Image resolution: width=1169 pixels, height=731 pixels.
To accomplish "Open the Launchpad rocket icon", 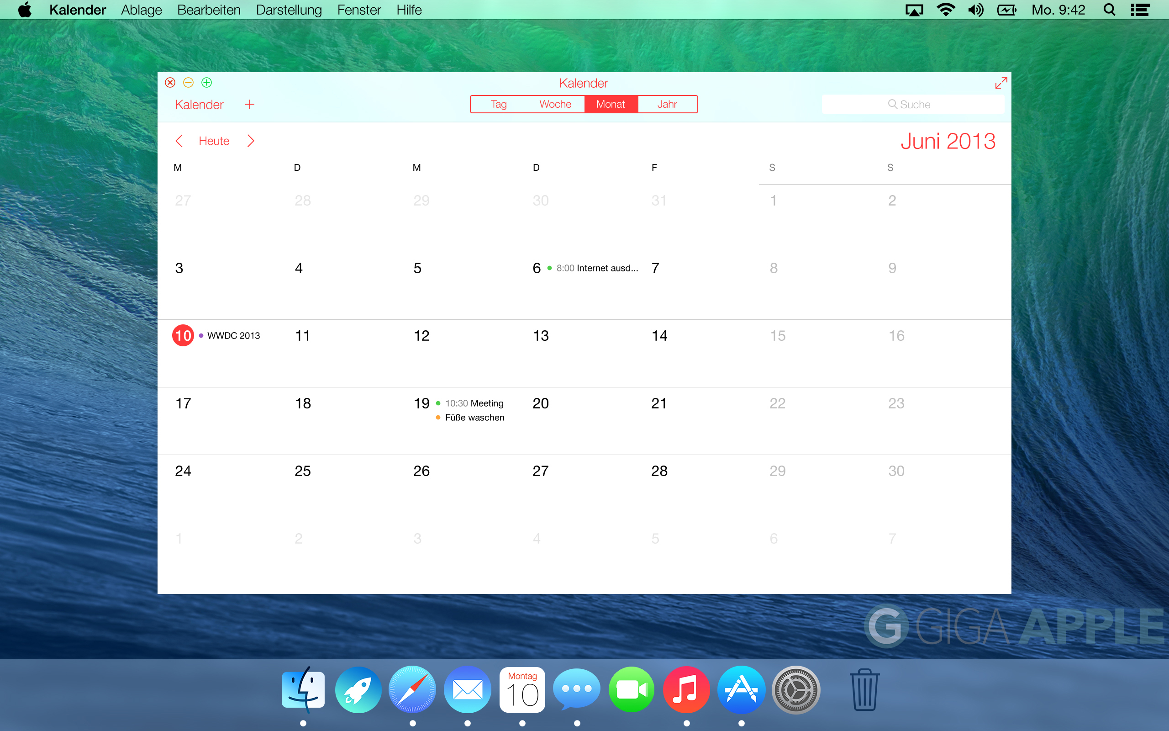I will (358, 690).
